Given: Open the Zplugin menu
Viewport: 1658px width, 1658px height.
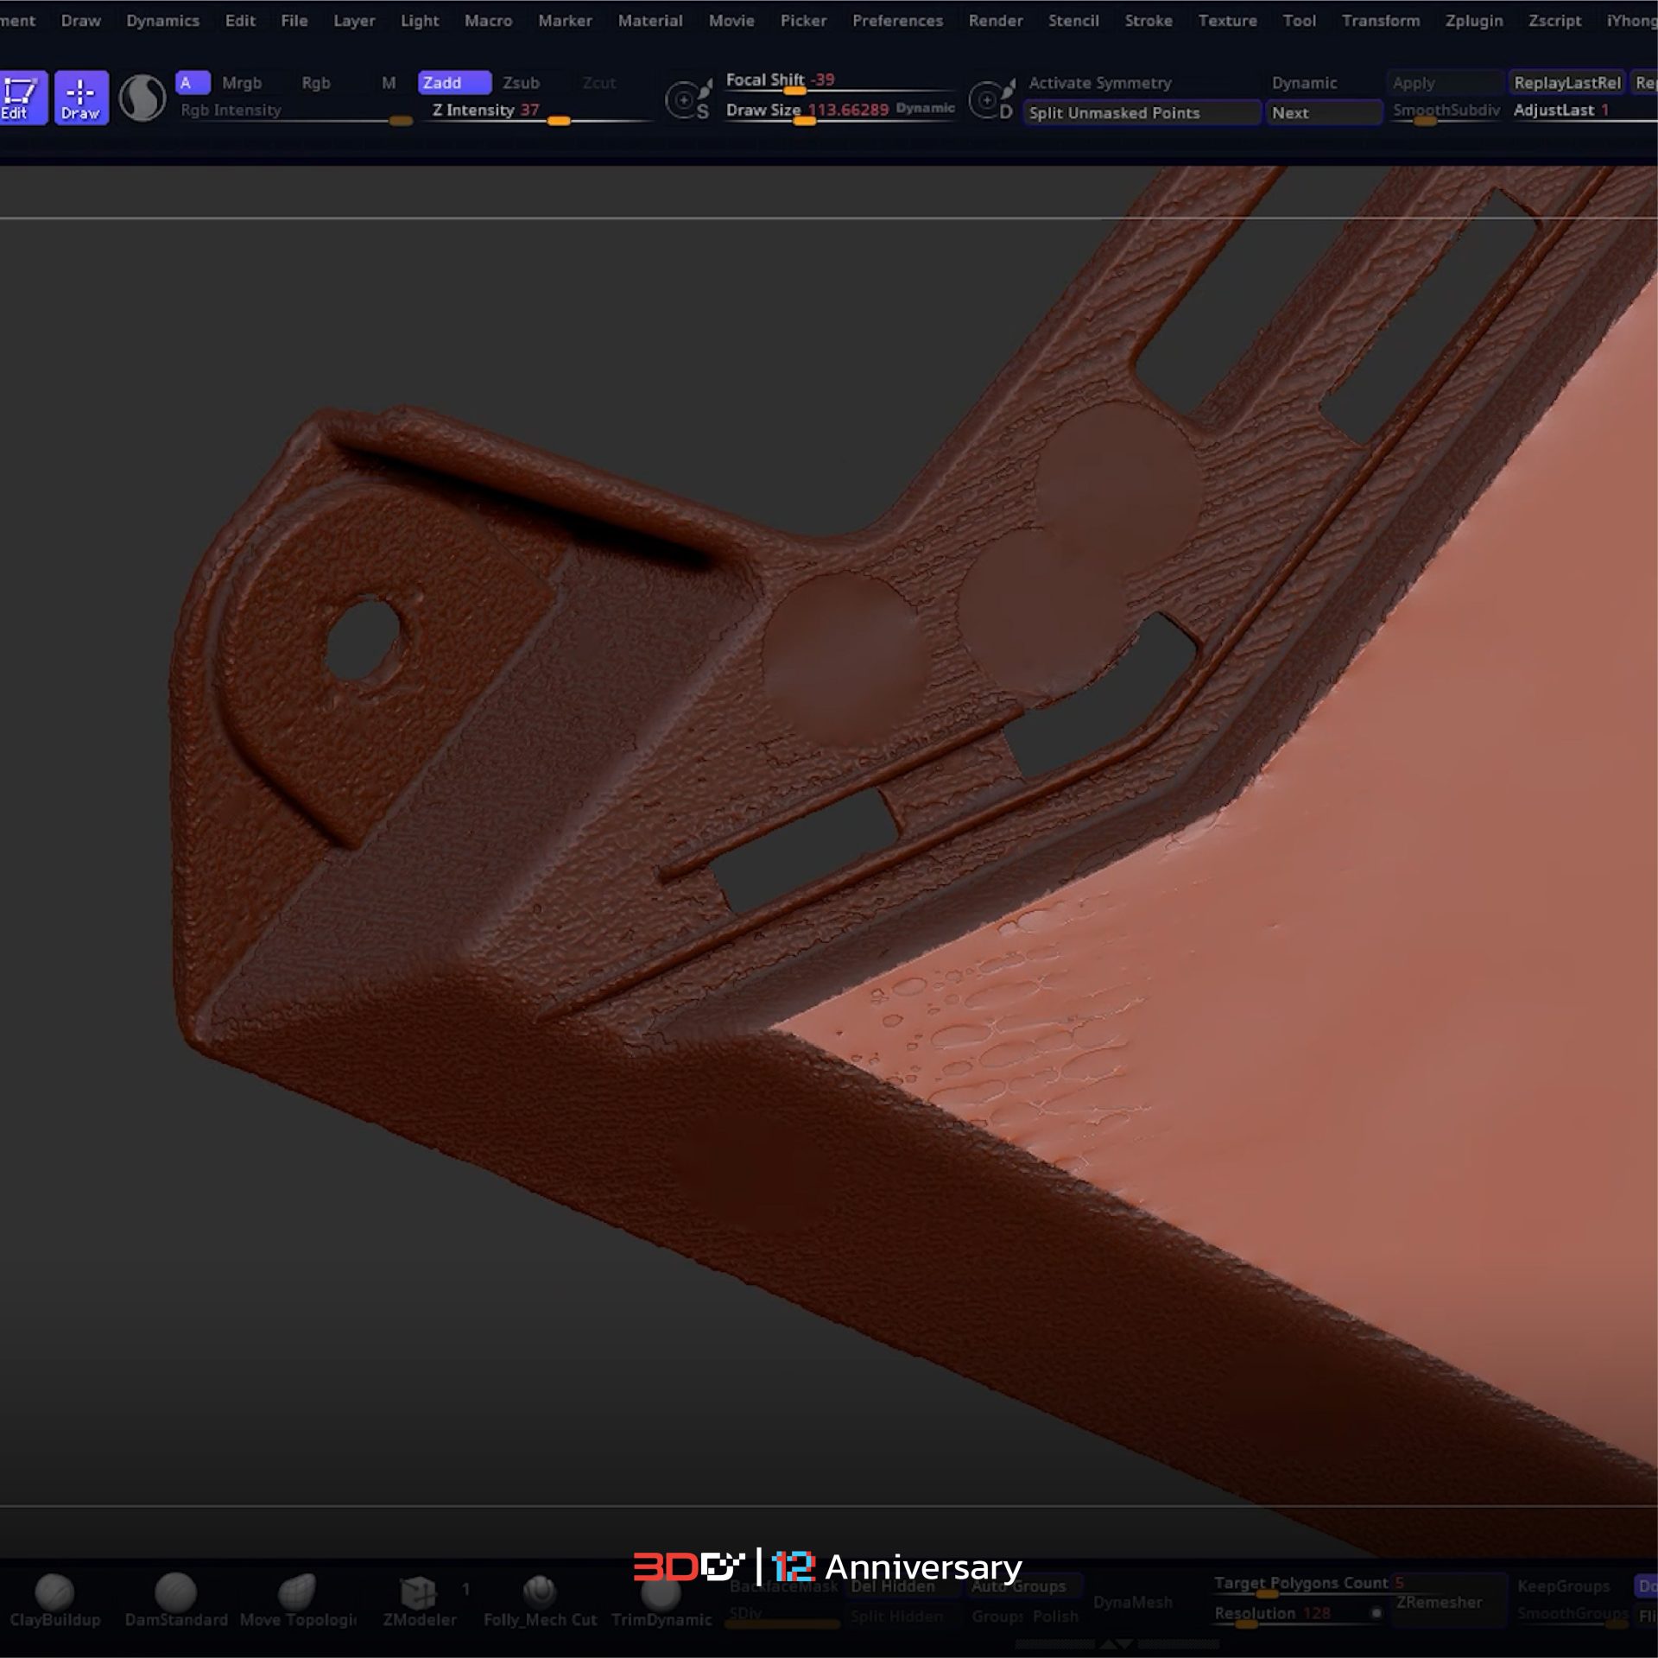Looking at the screenshot, I should point(1473,21).
